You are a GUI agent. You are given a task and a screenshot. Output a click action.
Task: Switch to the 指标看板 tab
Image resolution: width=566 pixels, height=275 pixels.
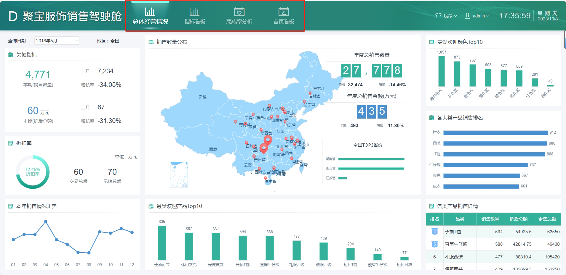pyautogui.click(x=195, y=16)
